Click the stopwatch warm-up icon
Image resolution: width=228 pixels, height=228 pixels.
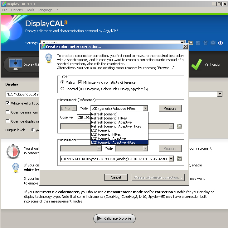pyautogui.click(x=13, y=151)
